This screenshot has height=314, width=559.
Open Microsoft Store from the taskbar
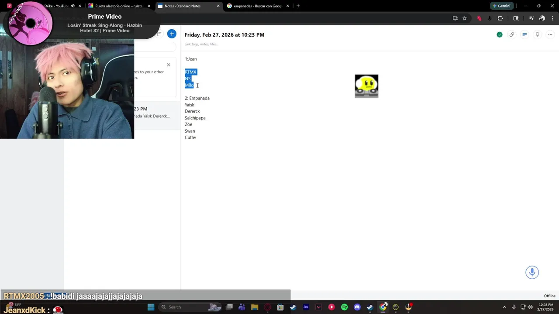click(280, 307)
